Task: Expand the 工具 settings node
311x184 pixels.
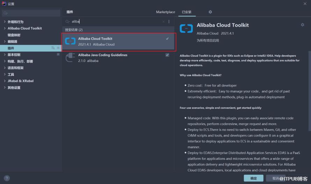Action: [x=5, y=74]
